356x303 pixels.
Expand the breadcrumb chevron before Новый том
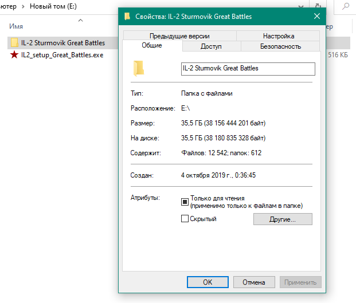point(23,6)
